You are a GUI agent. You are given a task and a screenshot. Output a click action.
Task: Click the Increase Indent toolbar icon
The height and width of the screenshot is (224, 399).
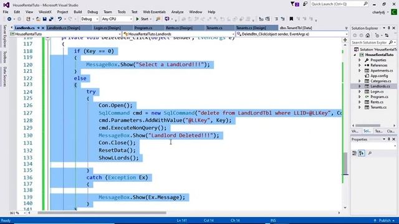click(x=267, y=19)
